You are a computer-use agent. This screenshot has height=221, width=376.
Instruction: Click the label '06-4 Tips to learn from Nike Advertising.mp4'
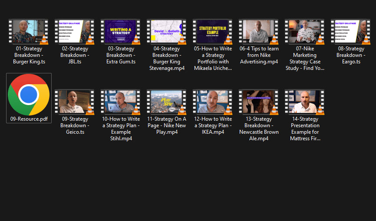259,55
